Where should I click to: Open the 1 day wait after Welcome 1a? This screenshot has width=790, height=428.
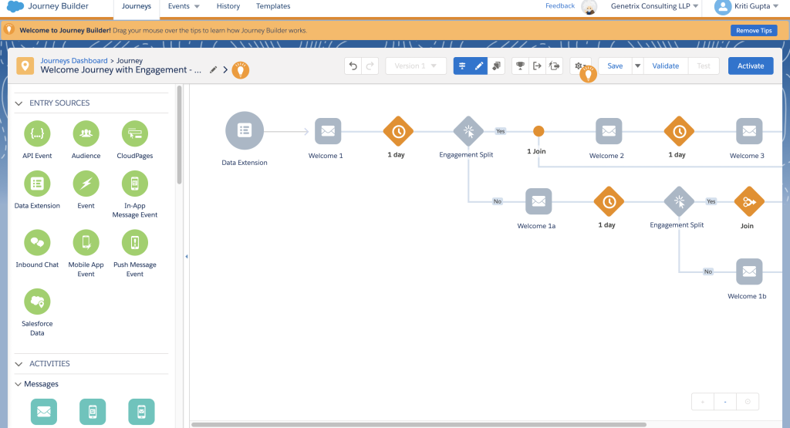(x=609, y=202)
